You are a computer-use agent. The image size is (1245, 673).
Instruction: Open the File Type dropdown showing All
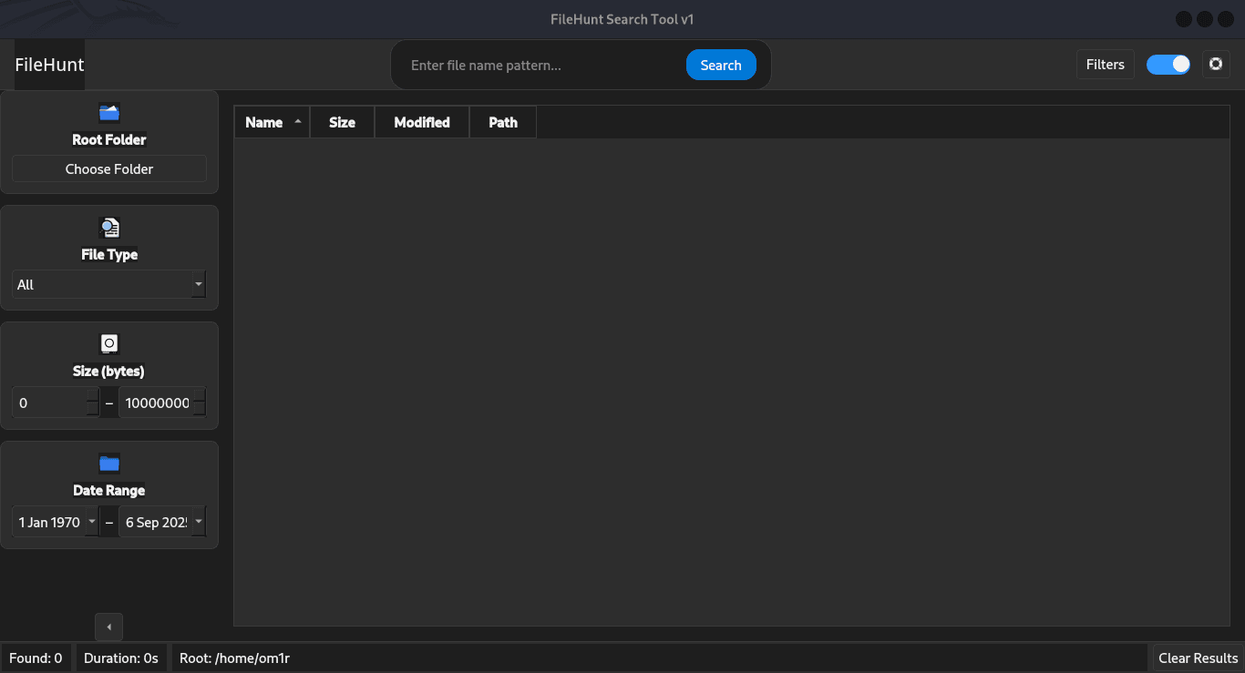point(109,284)
